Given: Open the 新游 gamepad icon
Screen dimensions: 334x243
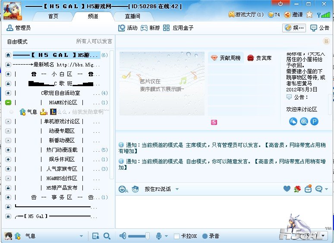Looking at the screenshot, I should coord(144,28).
